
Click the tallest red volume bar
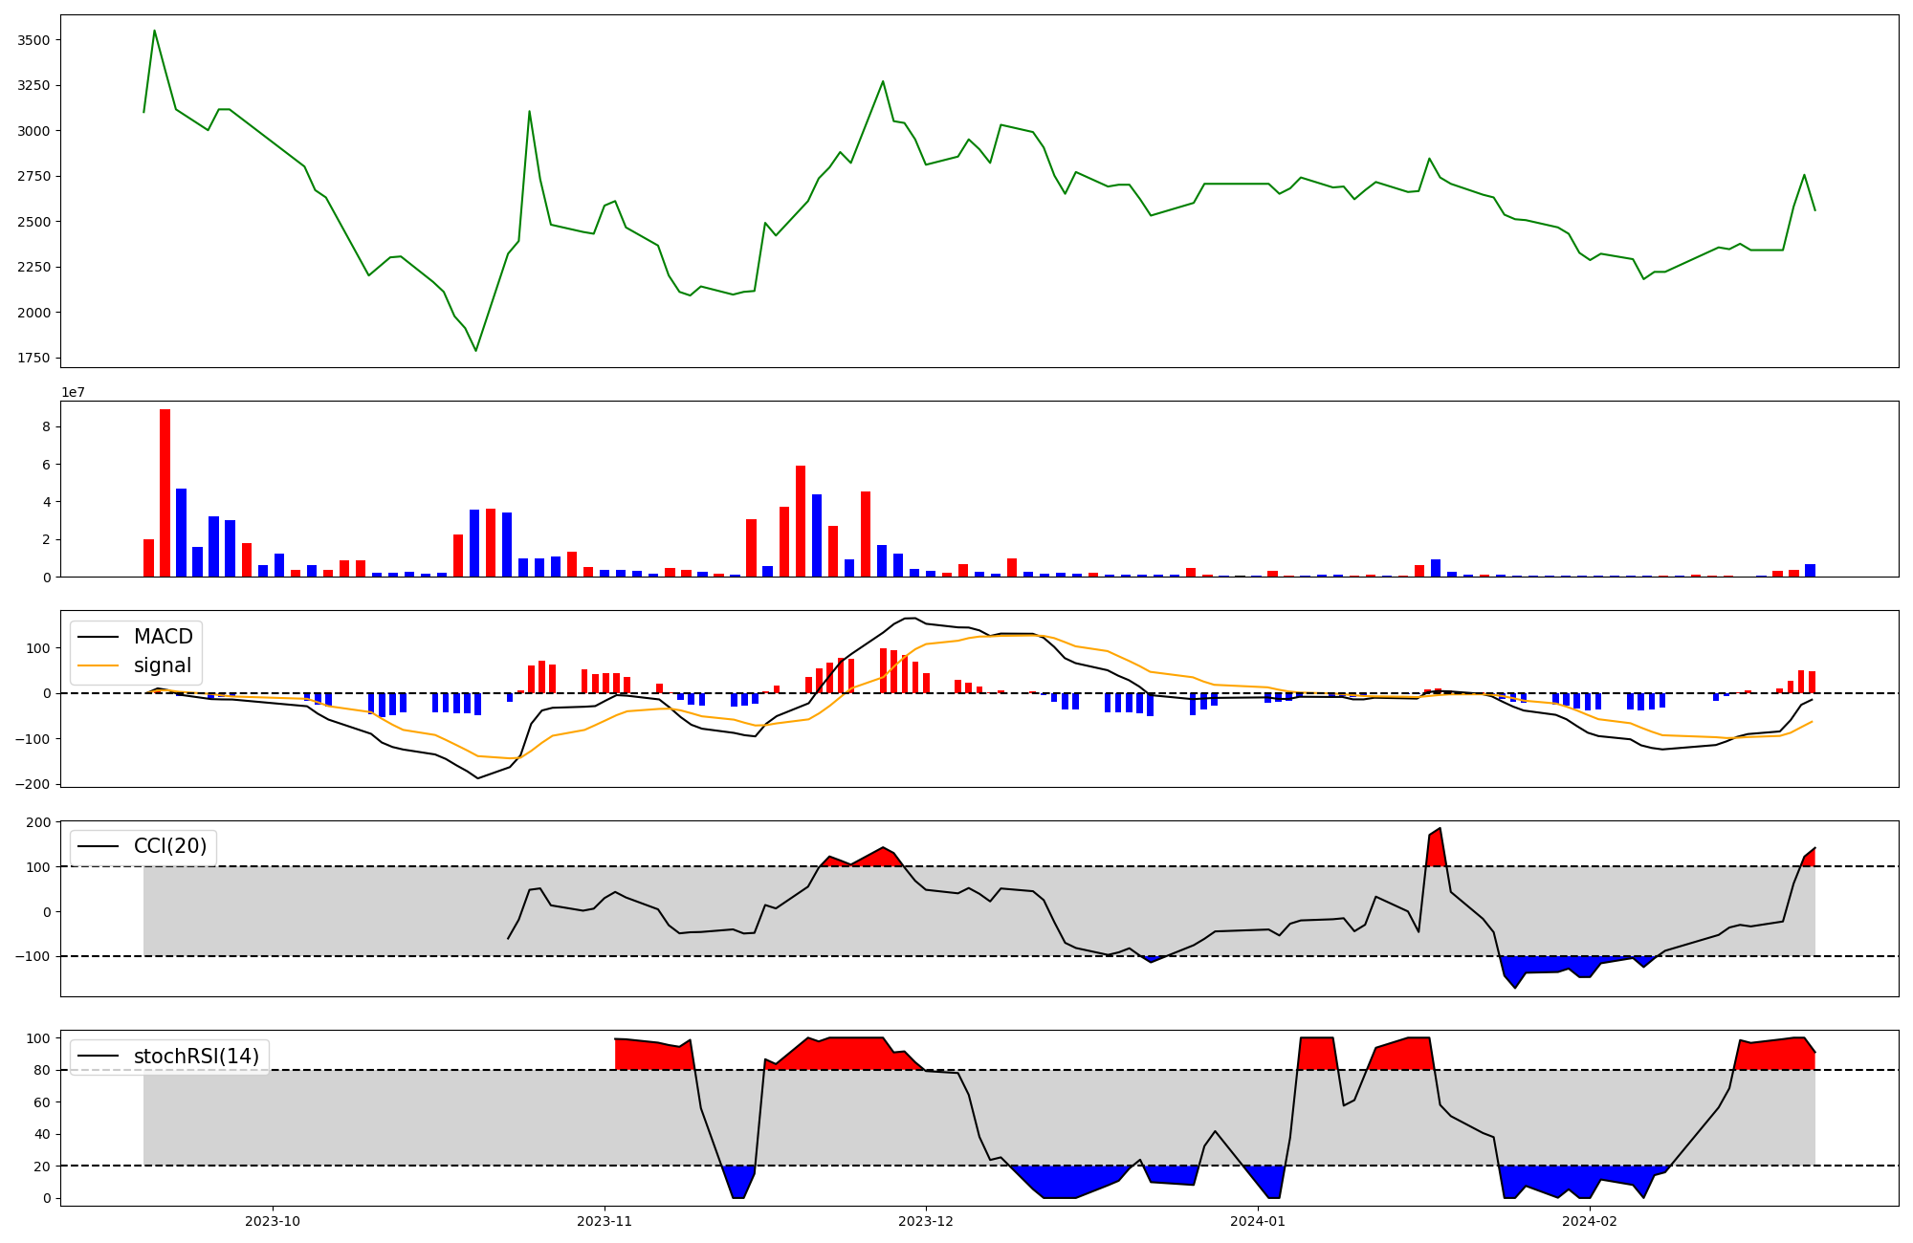(165, 492)
